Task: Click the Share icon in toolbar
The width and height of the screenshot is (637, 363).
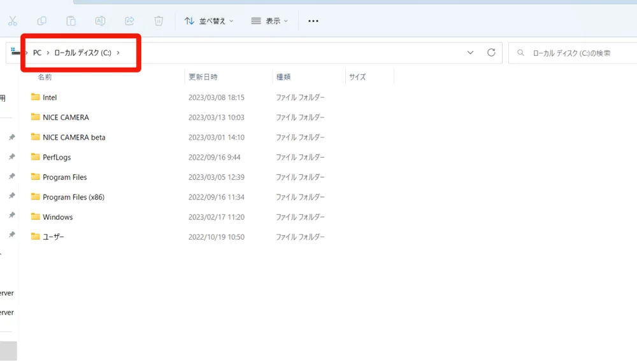Action: pyautogui.click(x=129, y=21)
